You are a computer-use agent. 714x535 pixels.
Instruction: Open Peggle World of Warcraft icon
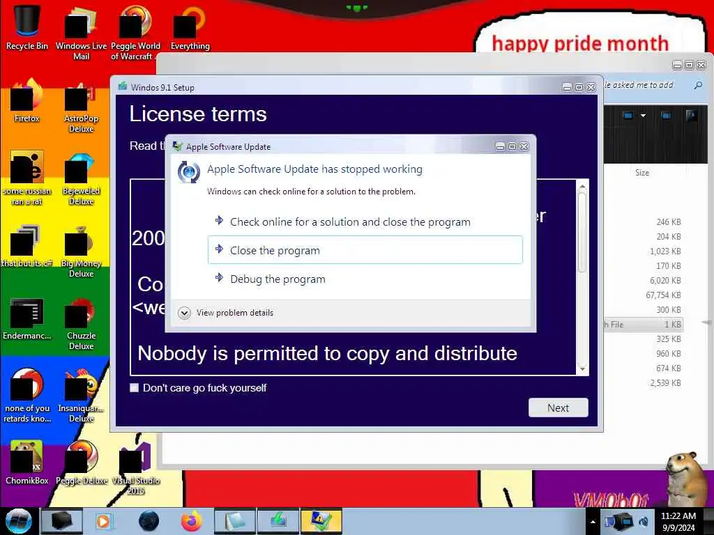(135, 32)
